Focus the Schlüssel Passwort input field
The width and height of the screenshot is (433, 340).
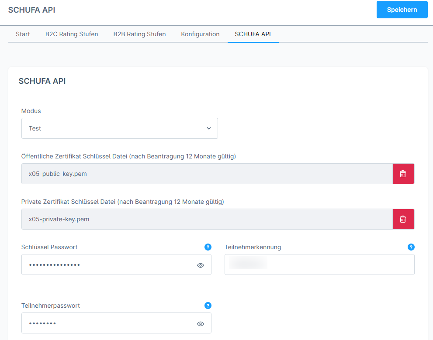107,265
